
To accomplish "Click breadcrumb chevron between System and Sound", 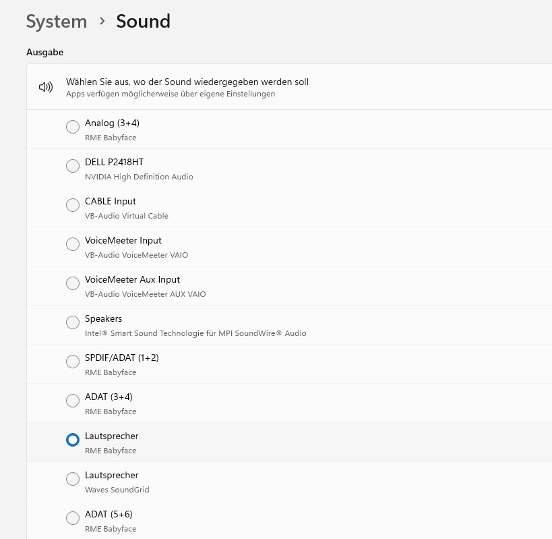I will [x=102, y=21].
